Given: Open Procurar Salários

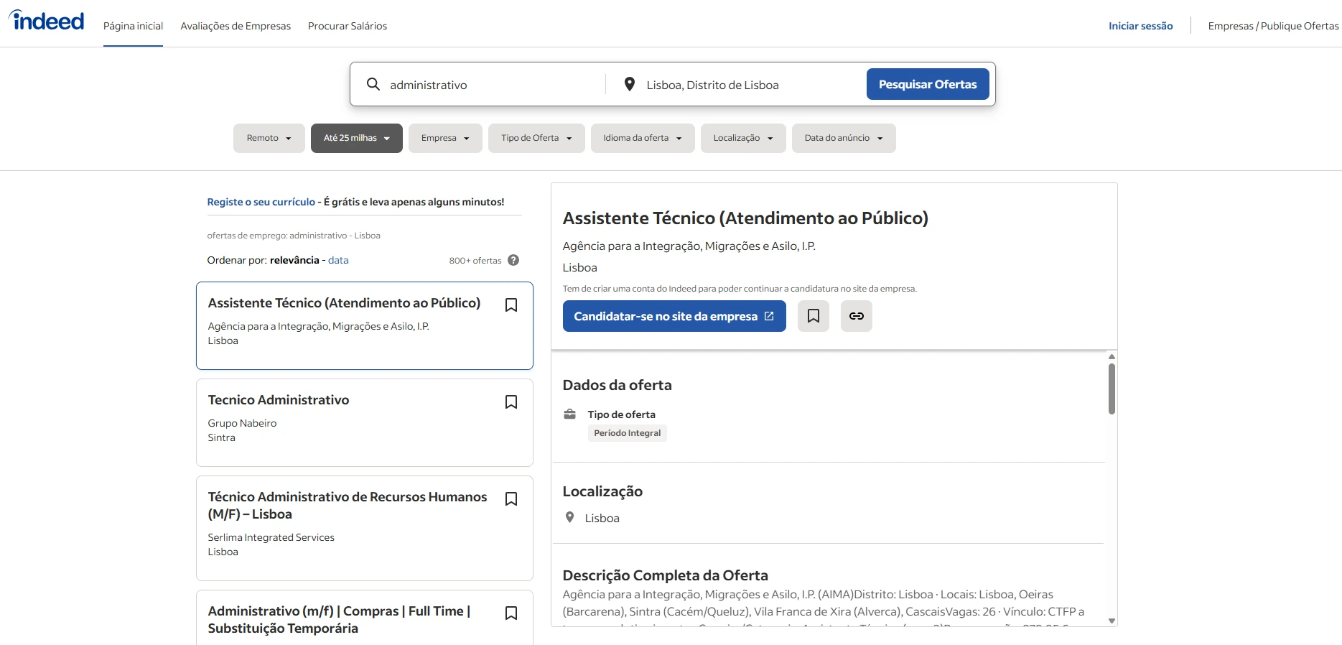Looking at the screenshot, I should [348, 26].
